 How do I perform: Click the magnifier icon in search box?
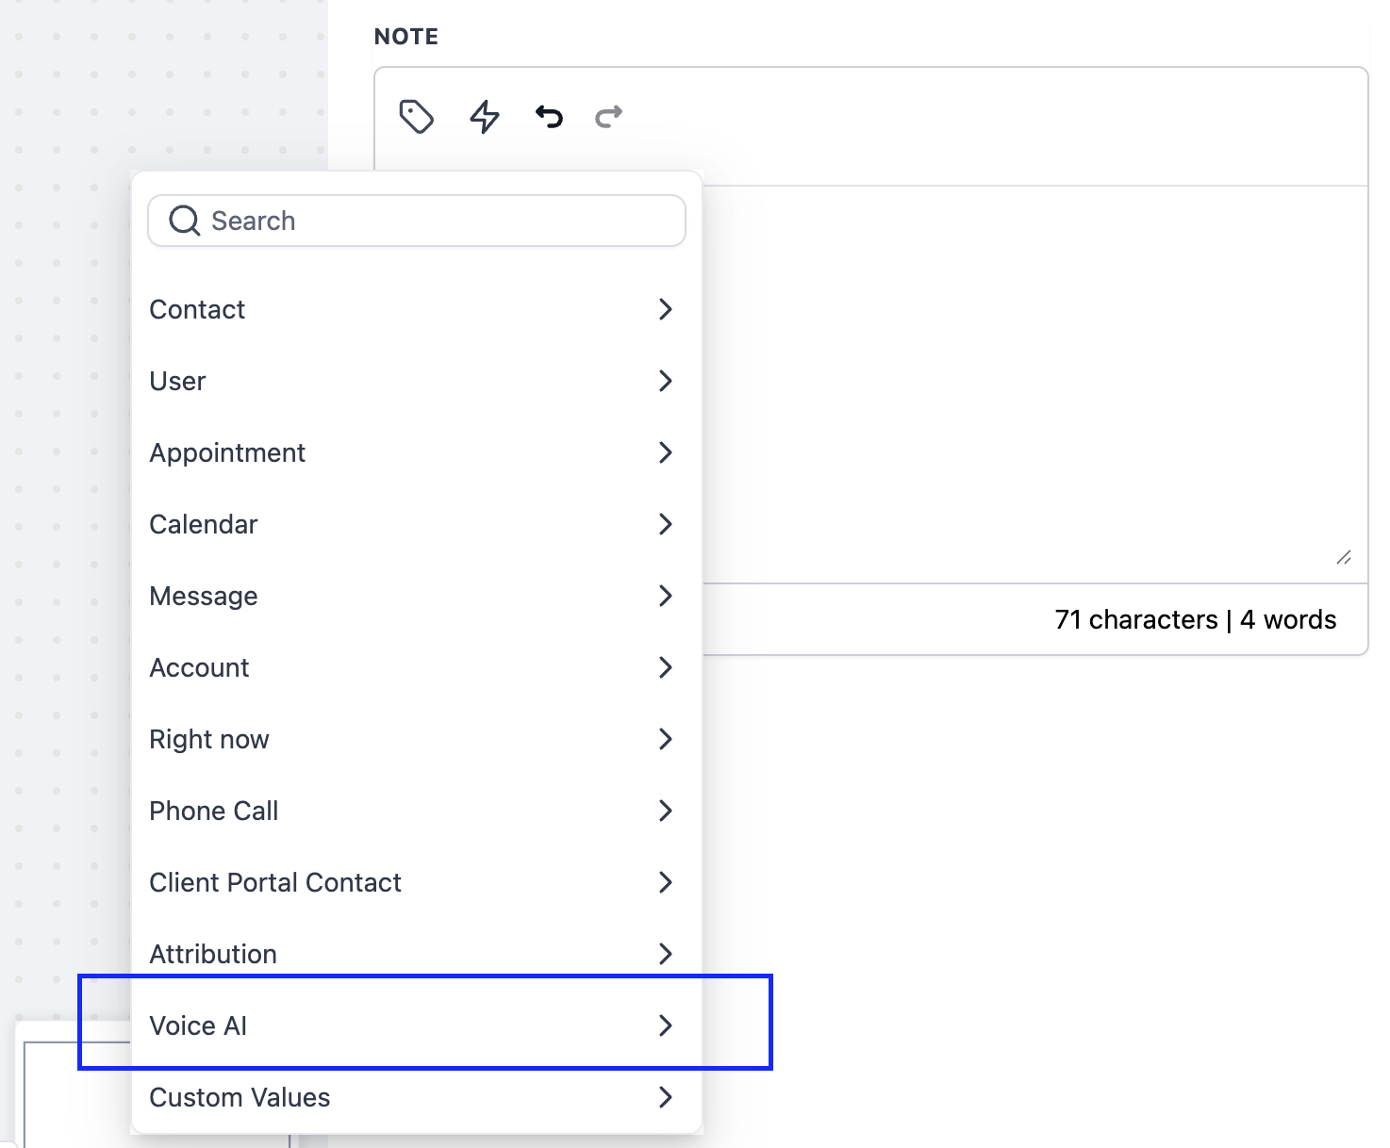pos(184,221)
